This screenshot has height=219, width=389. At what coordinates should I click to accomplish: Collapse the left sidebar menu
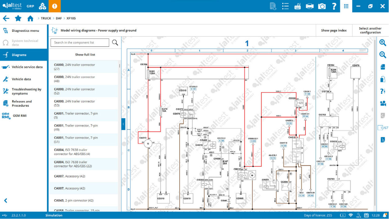tap(6, 201)
